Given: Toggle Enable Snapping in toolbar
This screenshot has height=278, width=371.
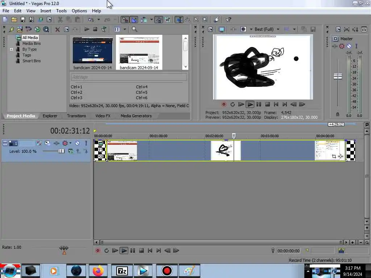Looking at the screenshot, I should pos(125,20).
